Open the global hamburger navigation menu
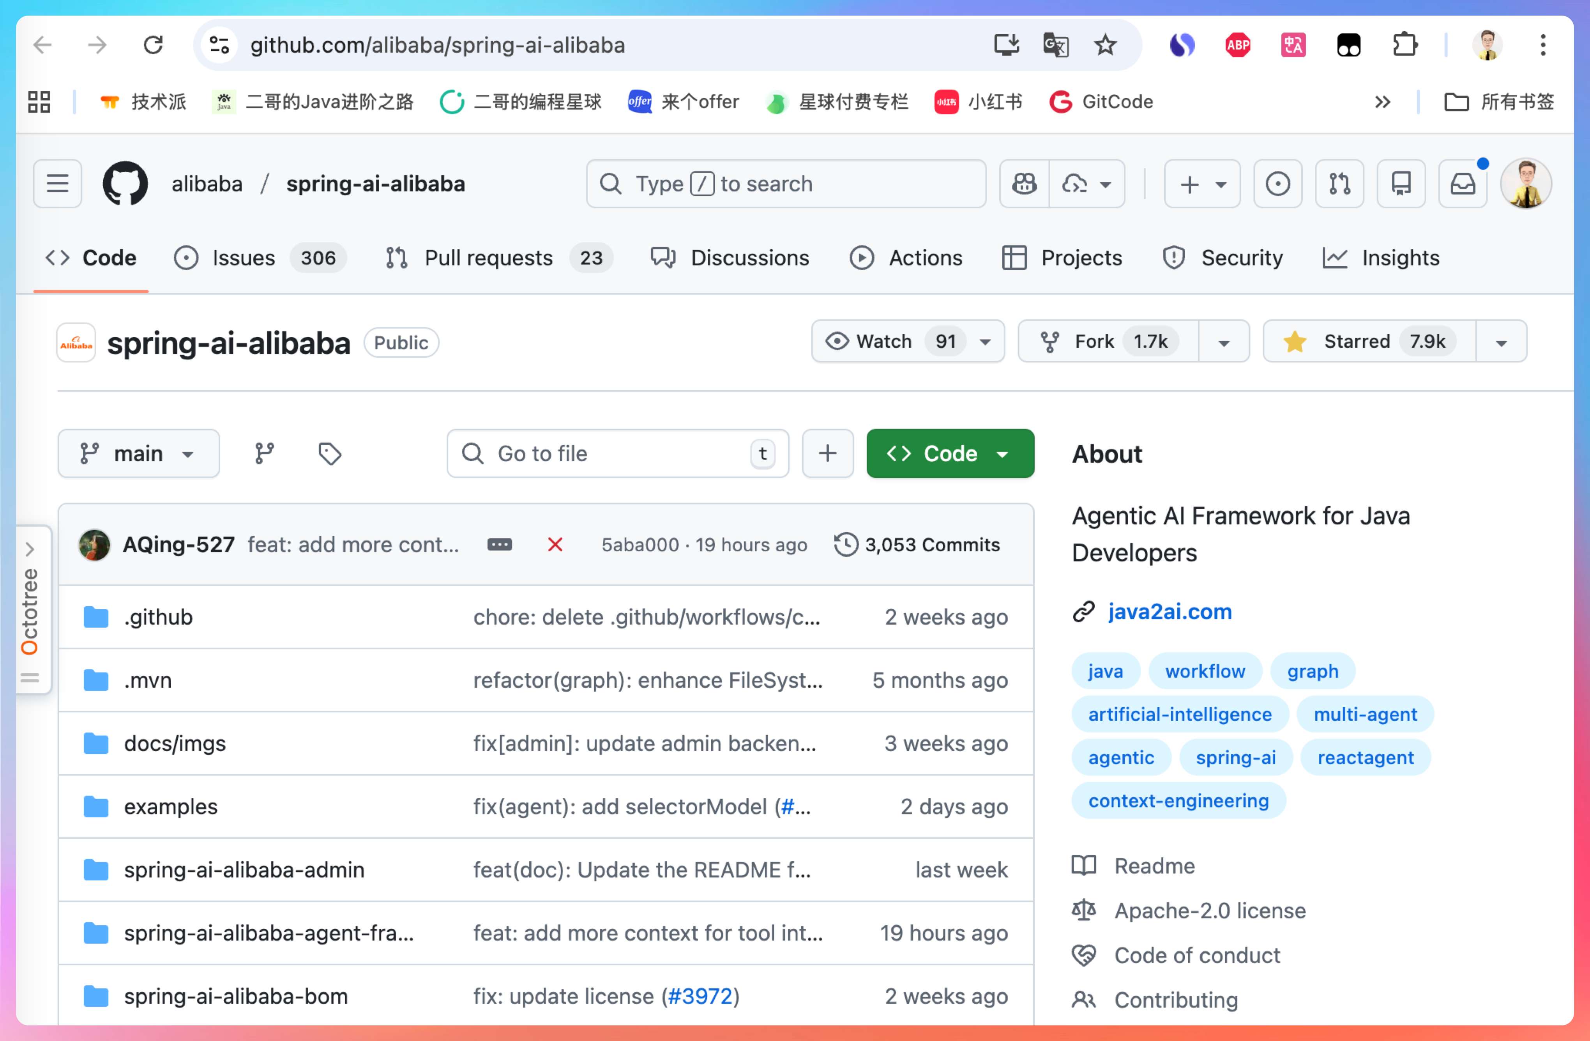This screenshot has height=1041, width=1590. (57, 184)
